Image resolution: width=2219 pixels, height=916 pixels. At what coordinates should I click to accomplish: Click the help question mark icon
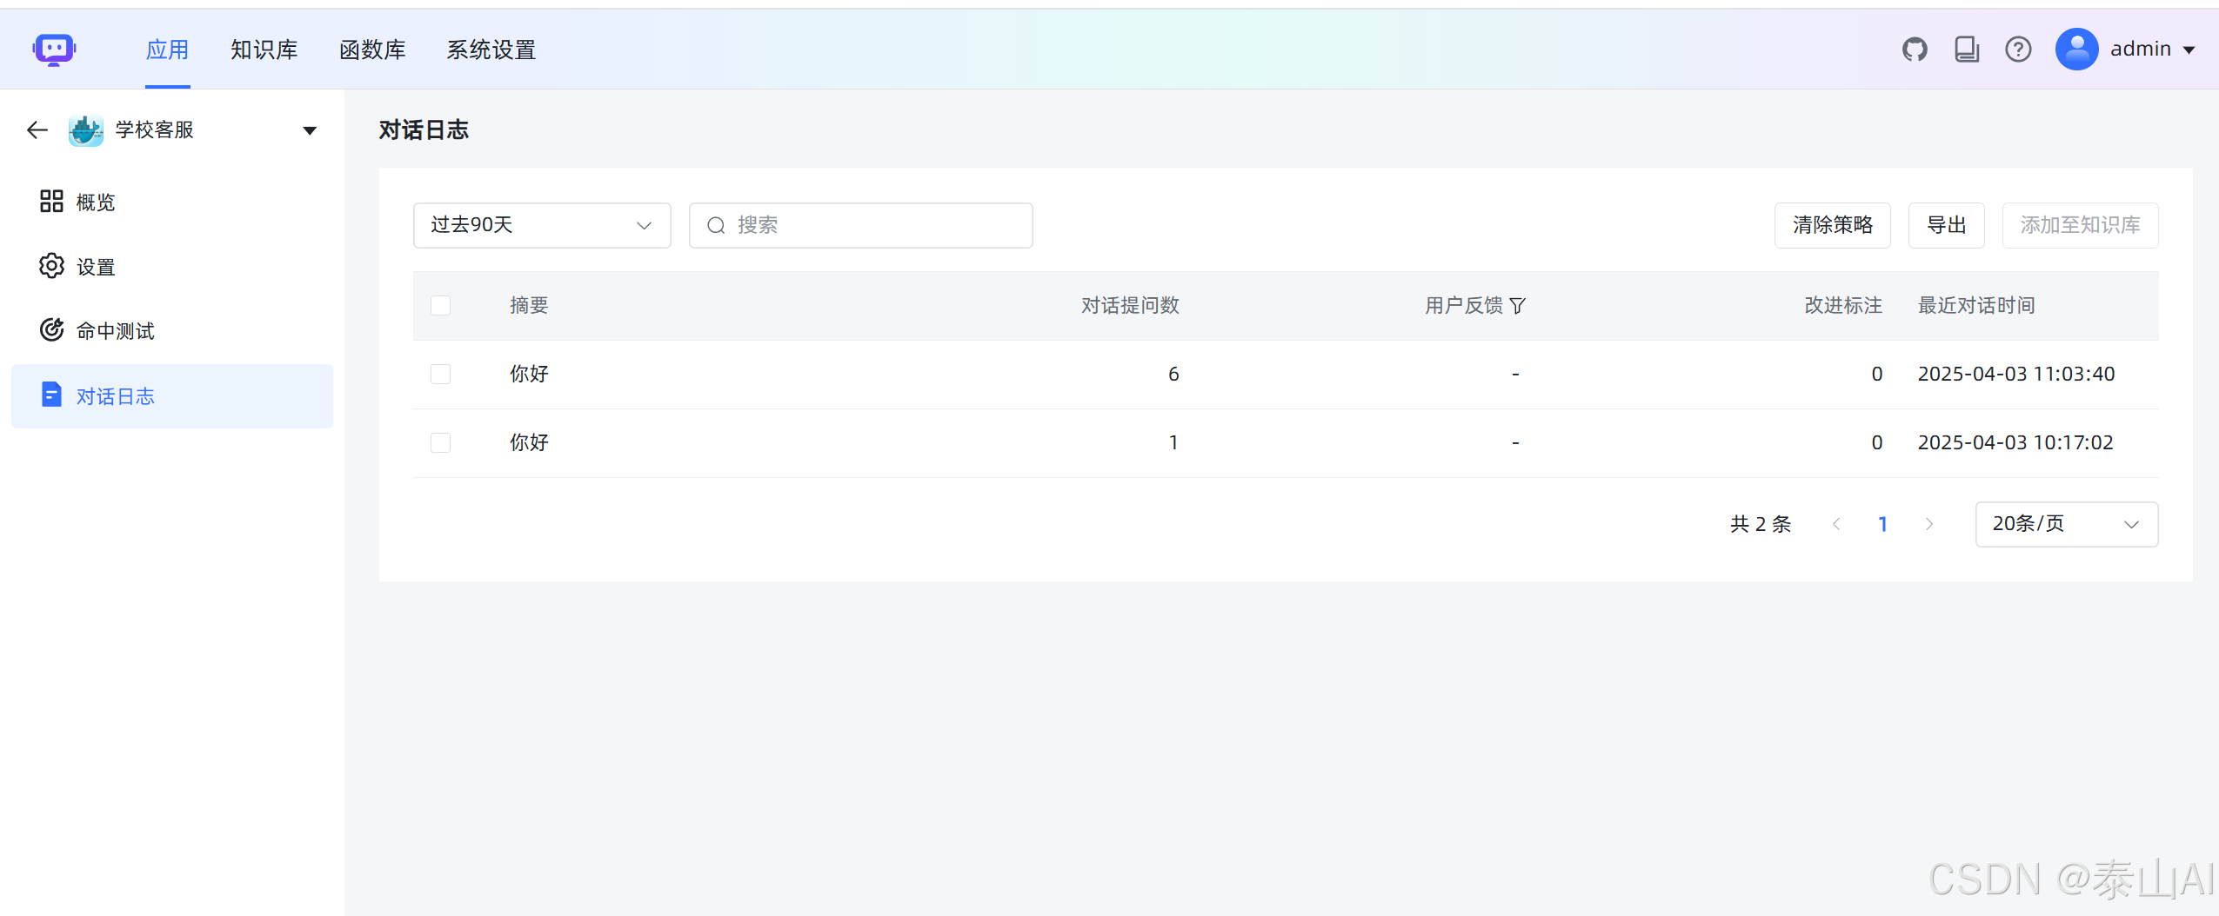point(2018,49)
